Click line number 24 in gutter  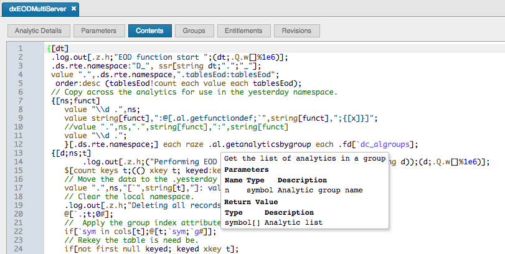coord(18,249)
